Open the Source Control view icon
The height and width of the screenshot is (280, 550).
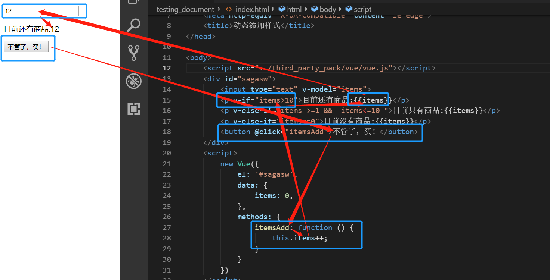134,53
